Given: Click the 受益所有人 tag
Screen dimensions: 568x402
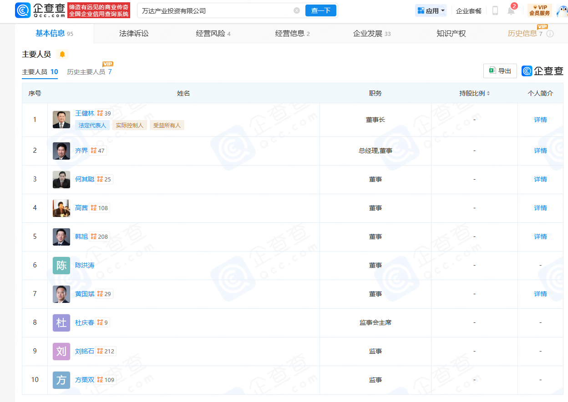Looking at the screenshot, I should 167,125.
